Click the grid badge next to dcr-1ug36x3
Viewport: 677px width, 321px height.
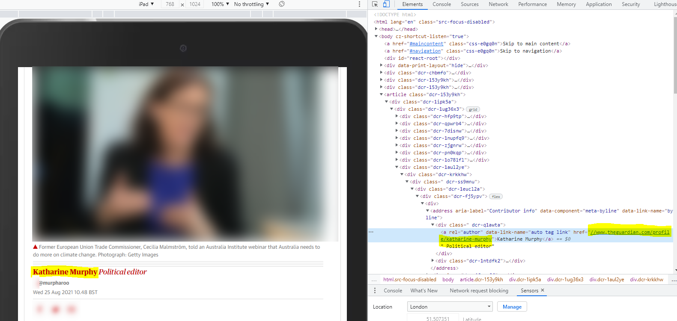[x=473, y=109]
